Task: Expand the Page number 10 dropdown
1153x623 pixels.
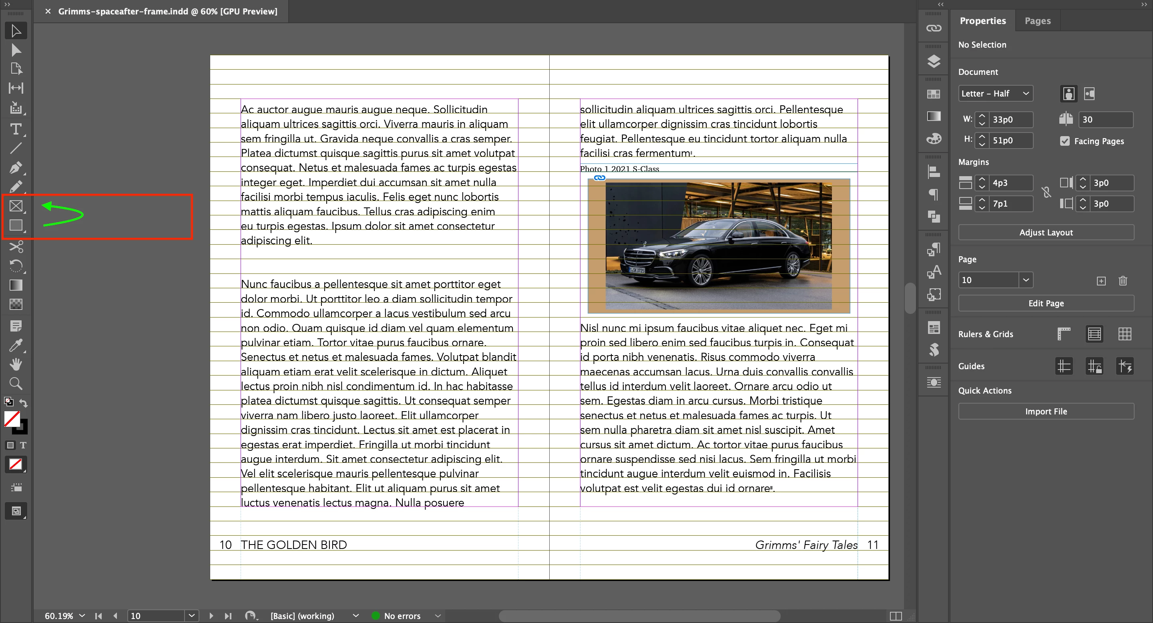Action: tap(1025, 280)
